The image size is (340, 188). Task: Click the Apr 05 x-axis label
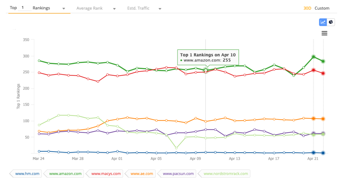pyautogui.click(x=156, y=158)
